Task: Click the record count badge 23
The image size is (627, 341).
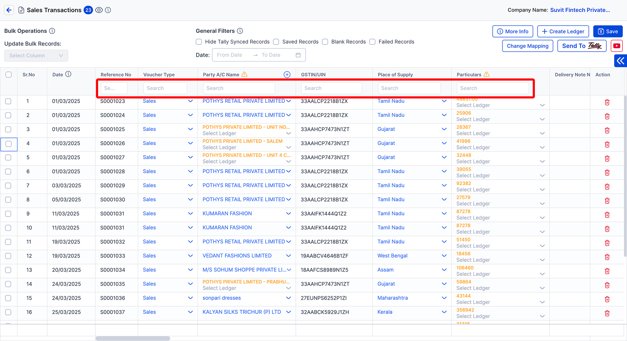Action: coord(88,10)
